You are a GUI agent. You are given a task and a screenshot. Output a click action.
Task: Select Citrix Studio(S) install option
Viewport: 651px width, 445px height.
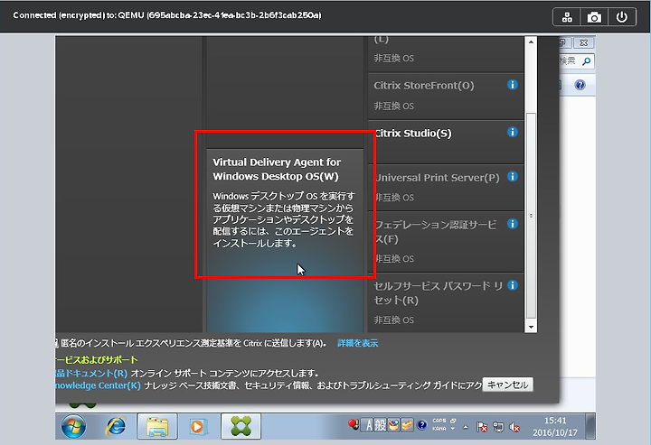pos(446,142)
